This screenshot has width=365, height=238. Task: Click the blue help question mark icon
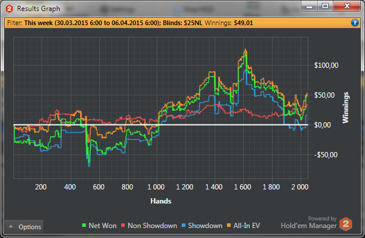pos(354,23)
